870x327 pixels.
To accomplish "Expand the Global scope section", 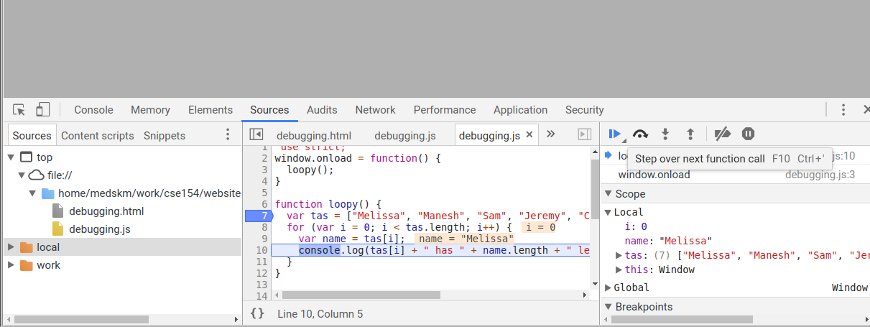I will 608,287.
